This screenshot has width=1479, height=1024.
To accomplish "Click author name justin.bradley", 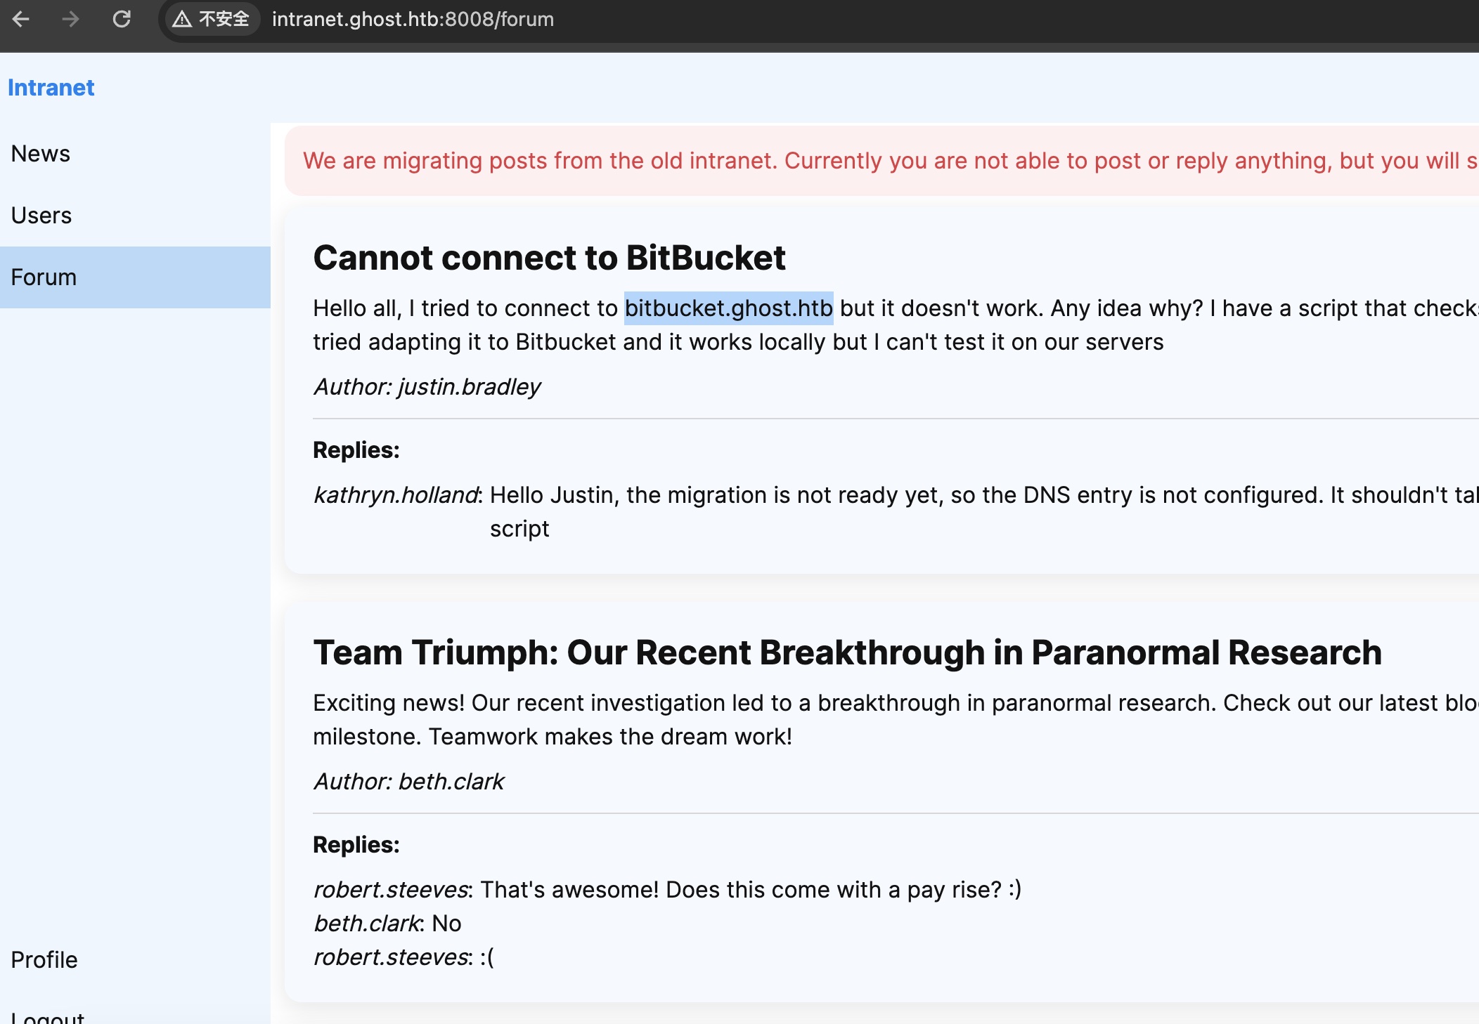I will pyautogui.click(x=469, y=387).
